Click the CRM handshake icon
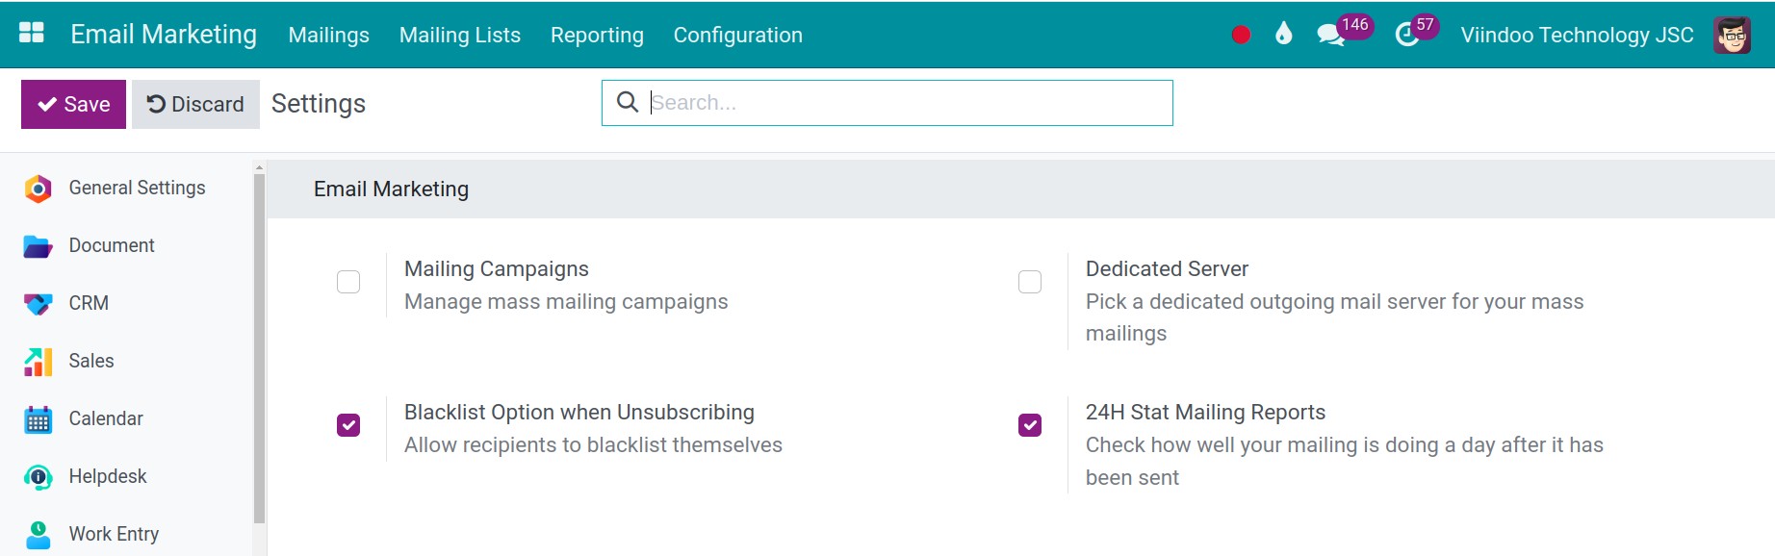This screenshot has width=1775, height=556. pyautogui.click(x=38, y=304)
